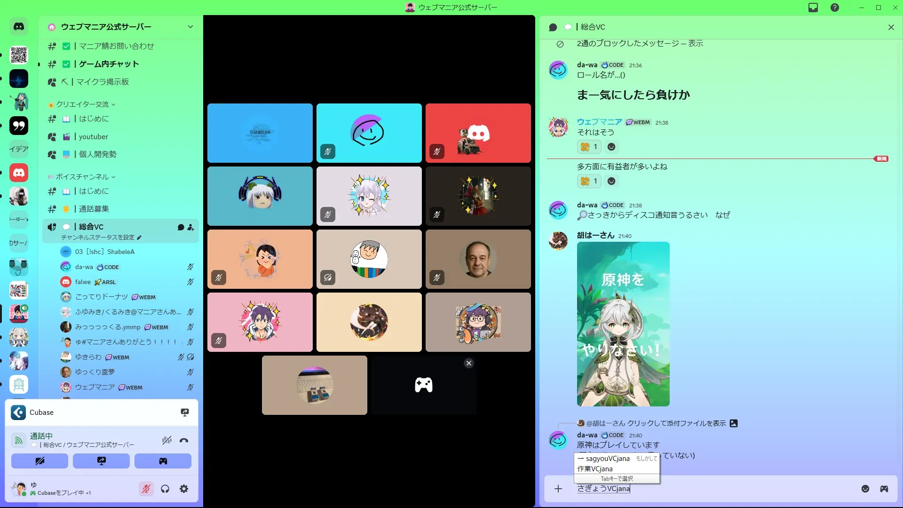Click the Inbox icon in title bar
This screenshot has width=903, height=508.
(813, 8)
